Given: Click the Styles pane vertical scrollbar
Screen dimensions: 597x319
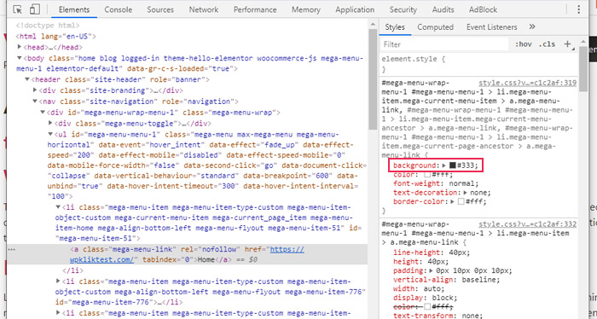Looking at the screenshot, I should 583,68.
